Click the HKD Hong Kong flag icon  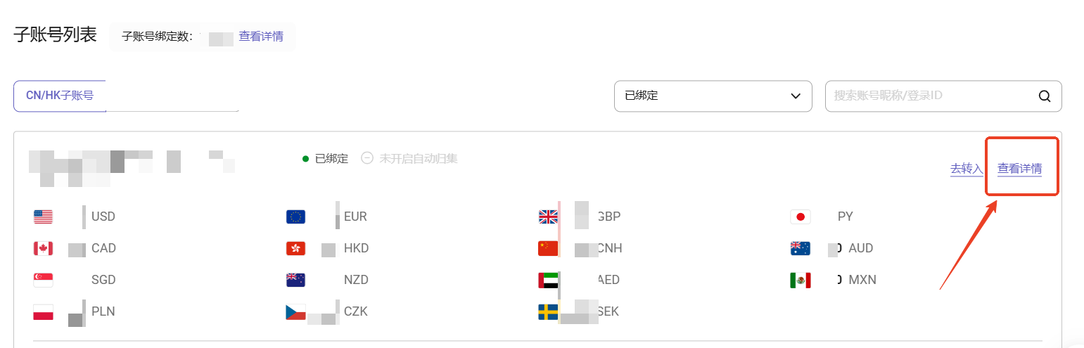coord(295,248)
